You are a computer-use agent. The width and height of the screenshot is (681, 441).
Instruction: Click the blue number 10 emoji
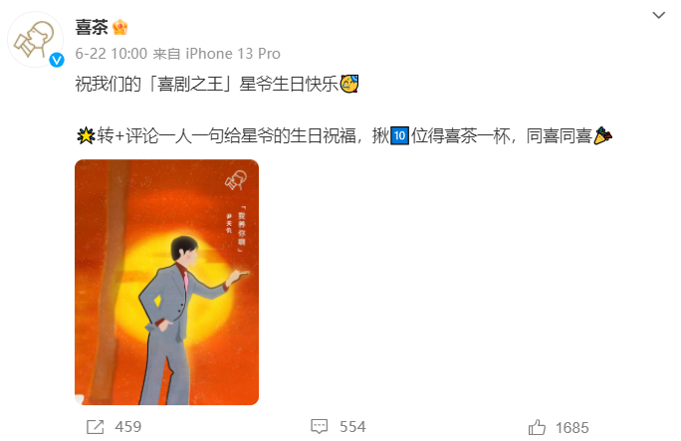point(399,135)
